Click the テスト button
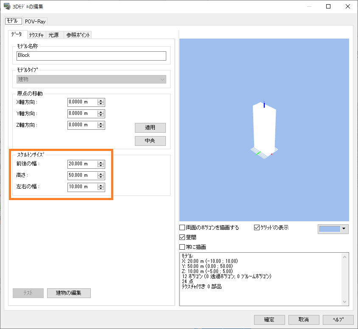This screenshot has width=358, height=329. 28,293
